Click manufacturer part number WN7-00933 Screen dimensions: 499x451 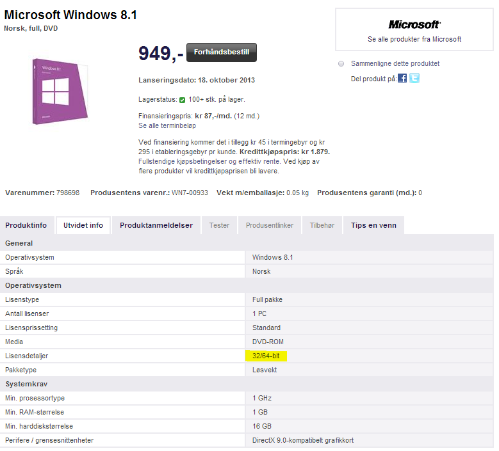190,193
